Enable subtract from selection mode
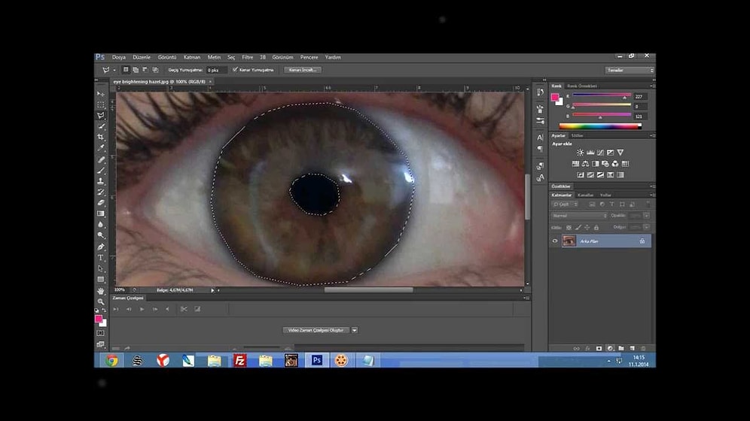Screen dimensions: 750x421 point(145,70)
